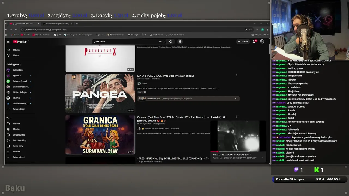Click the miniplayer video preview
349x196 pixels.
(238, 136)
